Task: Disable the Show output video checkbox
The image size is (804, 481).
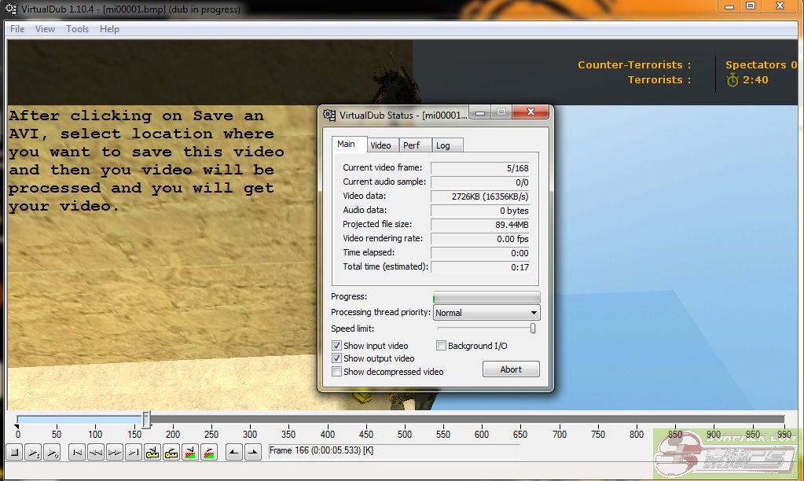Action: coord(337,358)
